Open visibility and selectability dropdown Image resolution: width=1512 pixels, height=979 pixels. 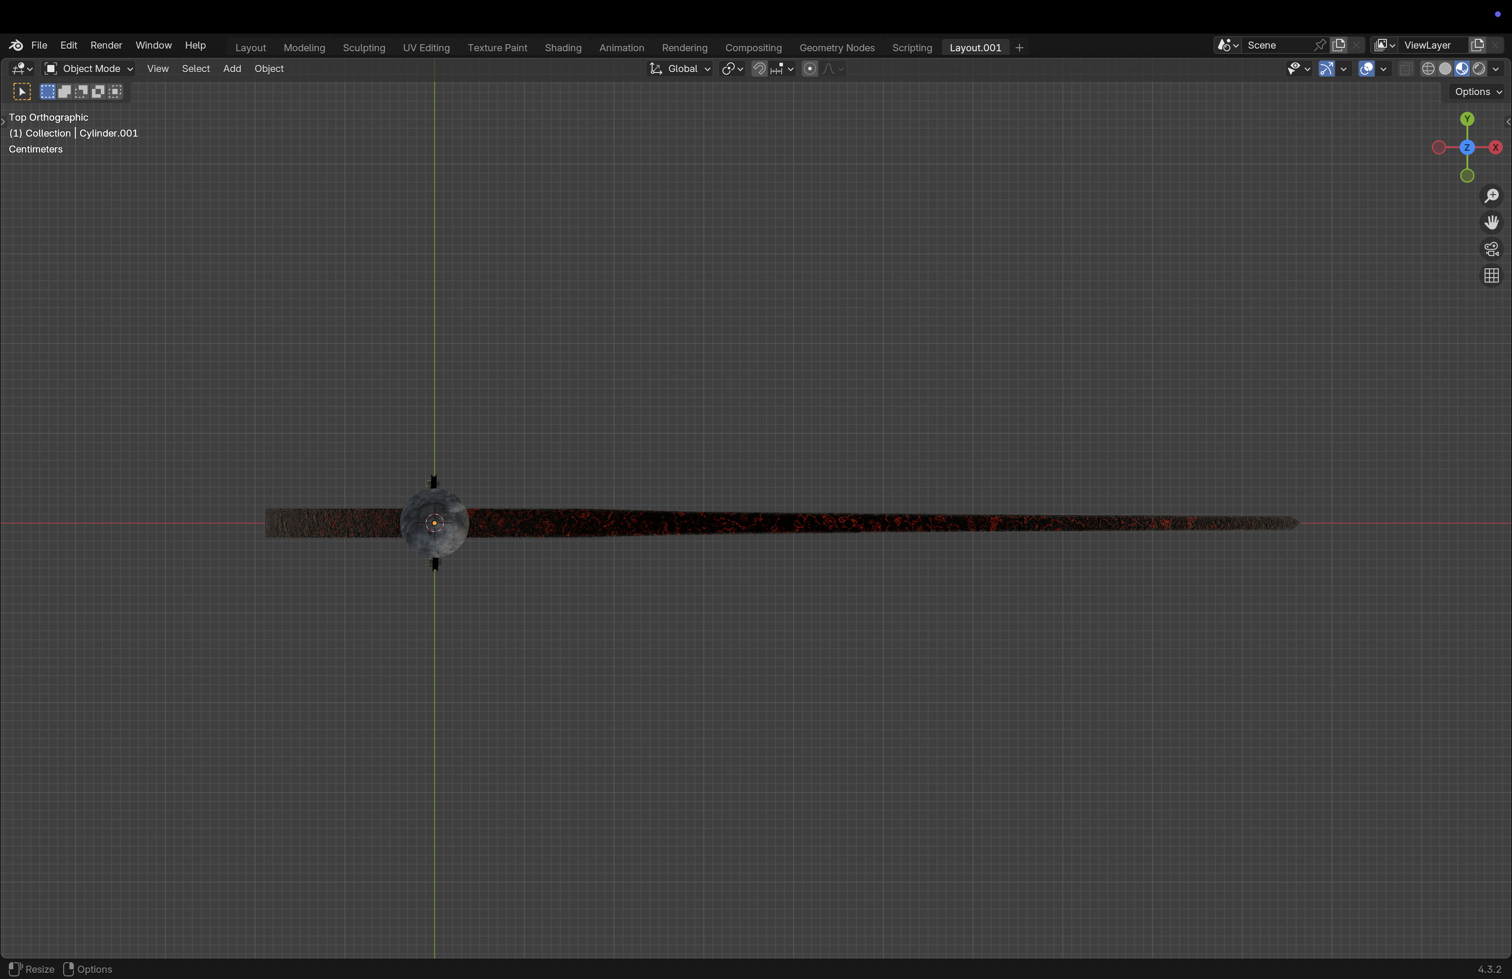point(1299,69)
